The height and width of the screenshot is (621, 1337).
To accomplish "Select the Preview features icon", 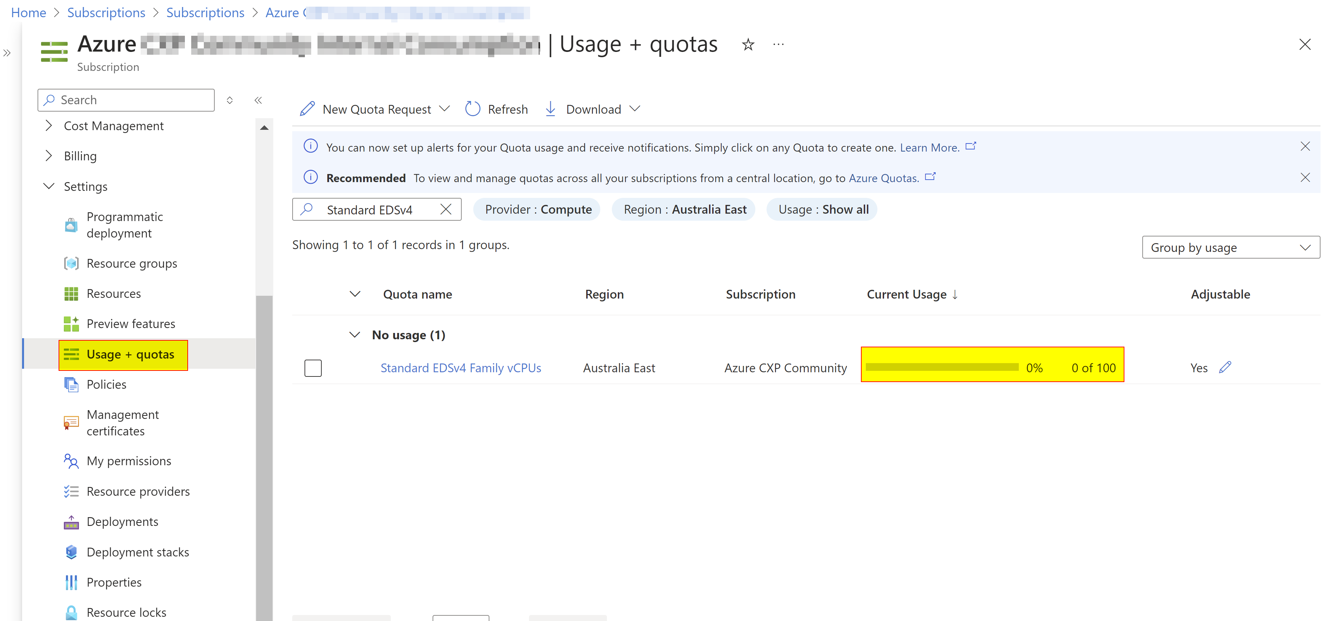I will tap(71, 323).
